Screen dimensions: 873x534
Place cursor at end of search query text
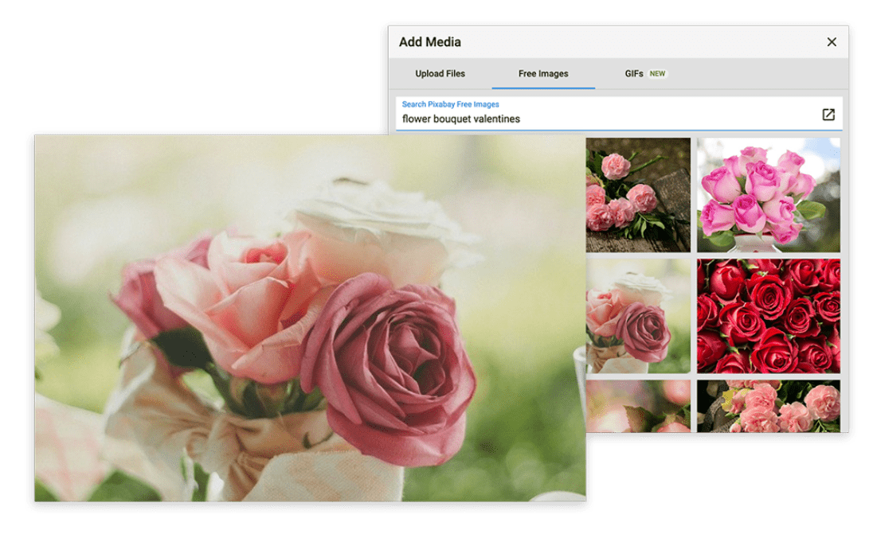(520, 119)
